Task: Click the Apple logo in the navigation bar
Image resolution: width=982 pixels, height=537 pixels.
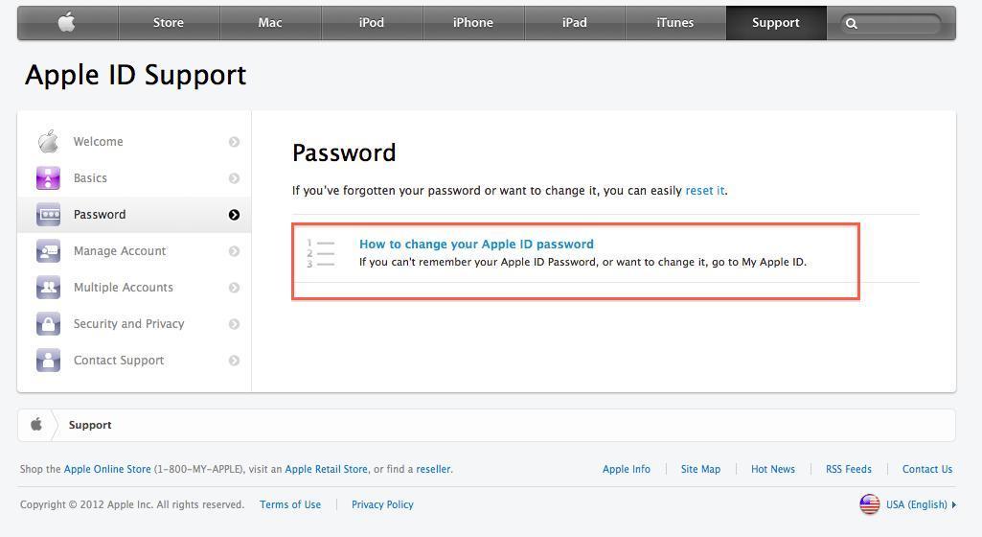Action: (66, 23)
